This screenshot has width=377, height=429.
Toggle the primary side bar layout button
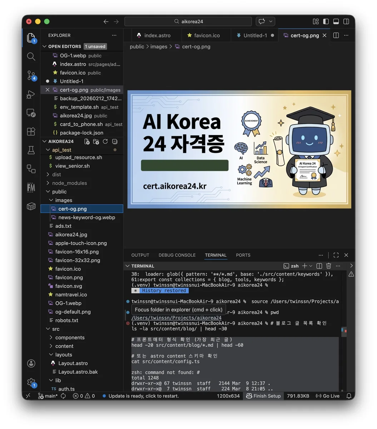[326, 21]
